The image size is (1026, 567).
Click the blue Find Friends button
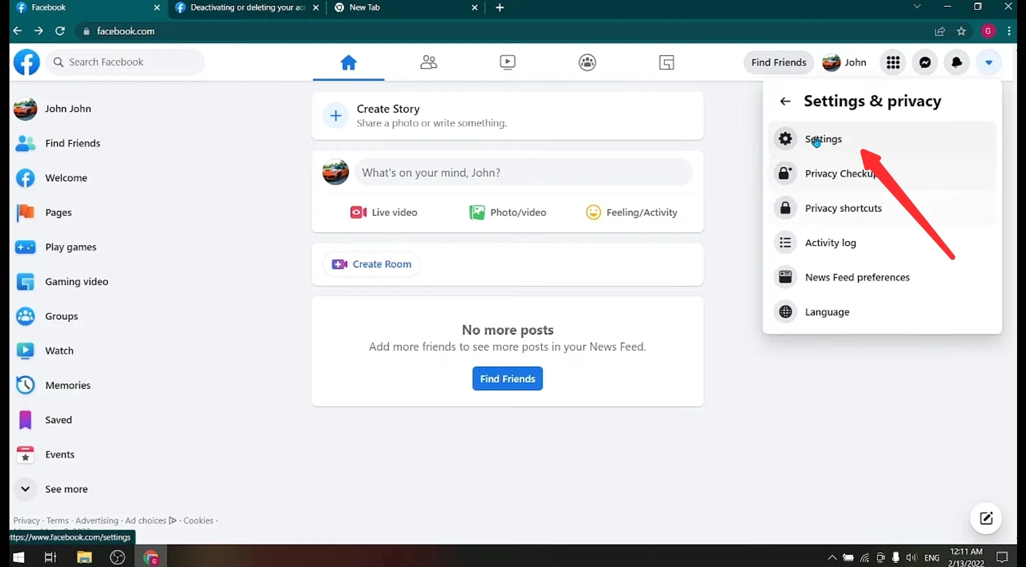coord(507,379)
